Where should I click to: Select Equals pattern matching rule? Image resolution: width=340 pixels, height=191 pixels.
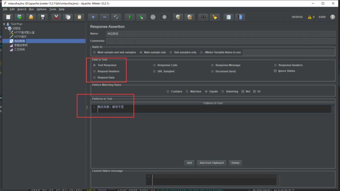[206, 91]
